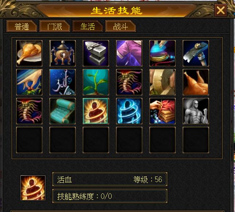The image size is (235, 212).
Task: Click the large 活血 skill preview image
Action: point(33,188)
